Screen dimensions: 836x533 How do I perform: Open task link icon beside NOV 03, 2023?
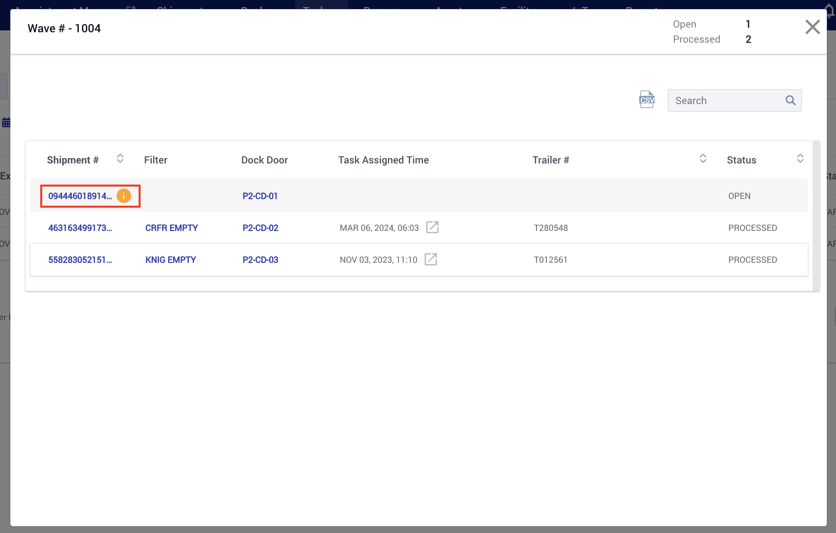pyautogui.click(x=431, y=259)
